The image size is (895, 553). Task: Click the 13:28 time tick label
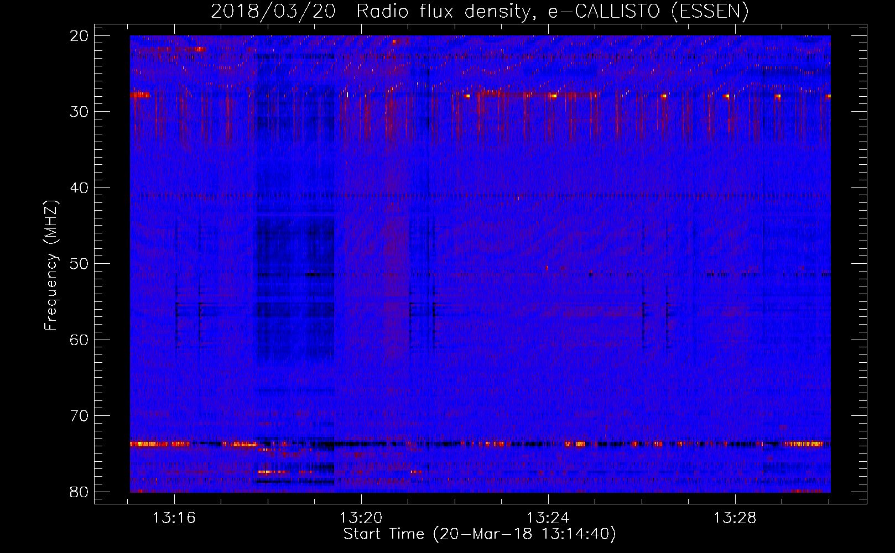pos(735,518)
